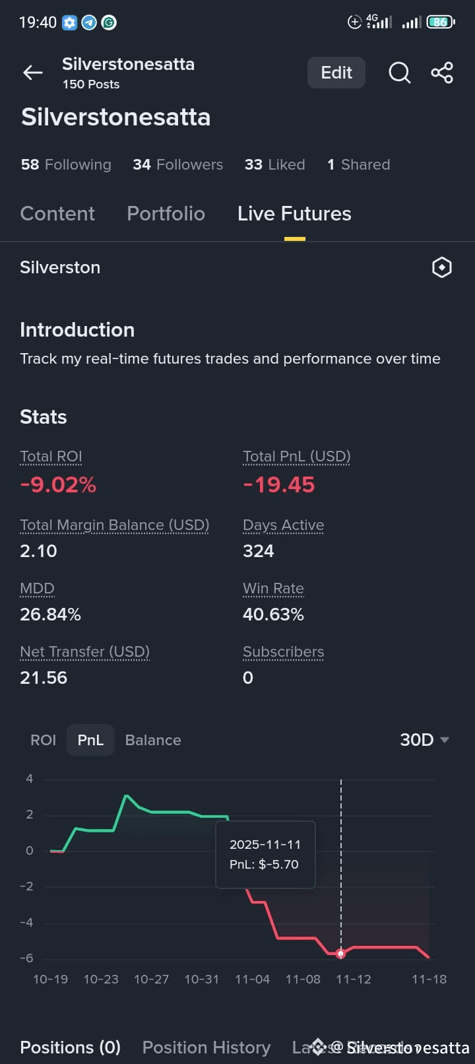View the 34 Followers list

(x=177, y=164)
